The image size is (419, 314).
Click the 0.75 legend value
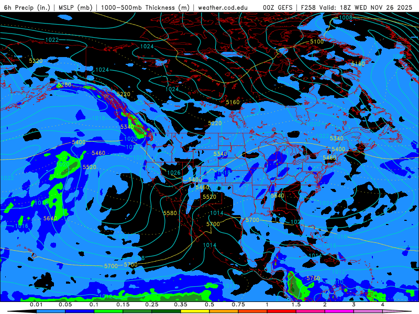pyautogui.click(x=238, y=305)
